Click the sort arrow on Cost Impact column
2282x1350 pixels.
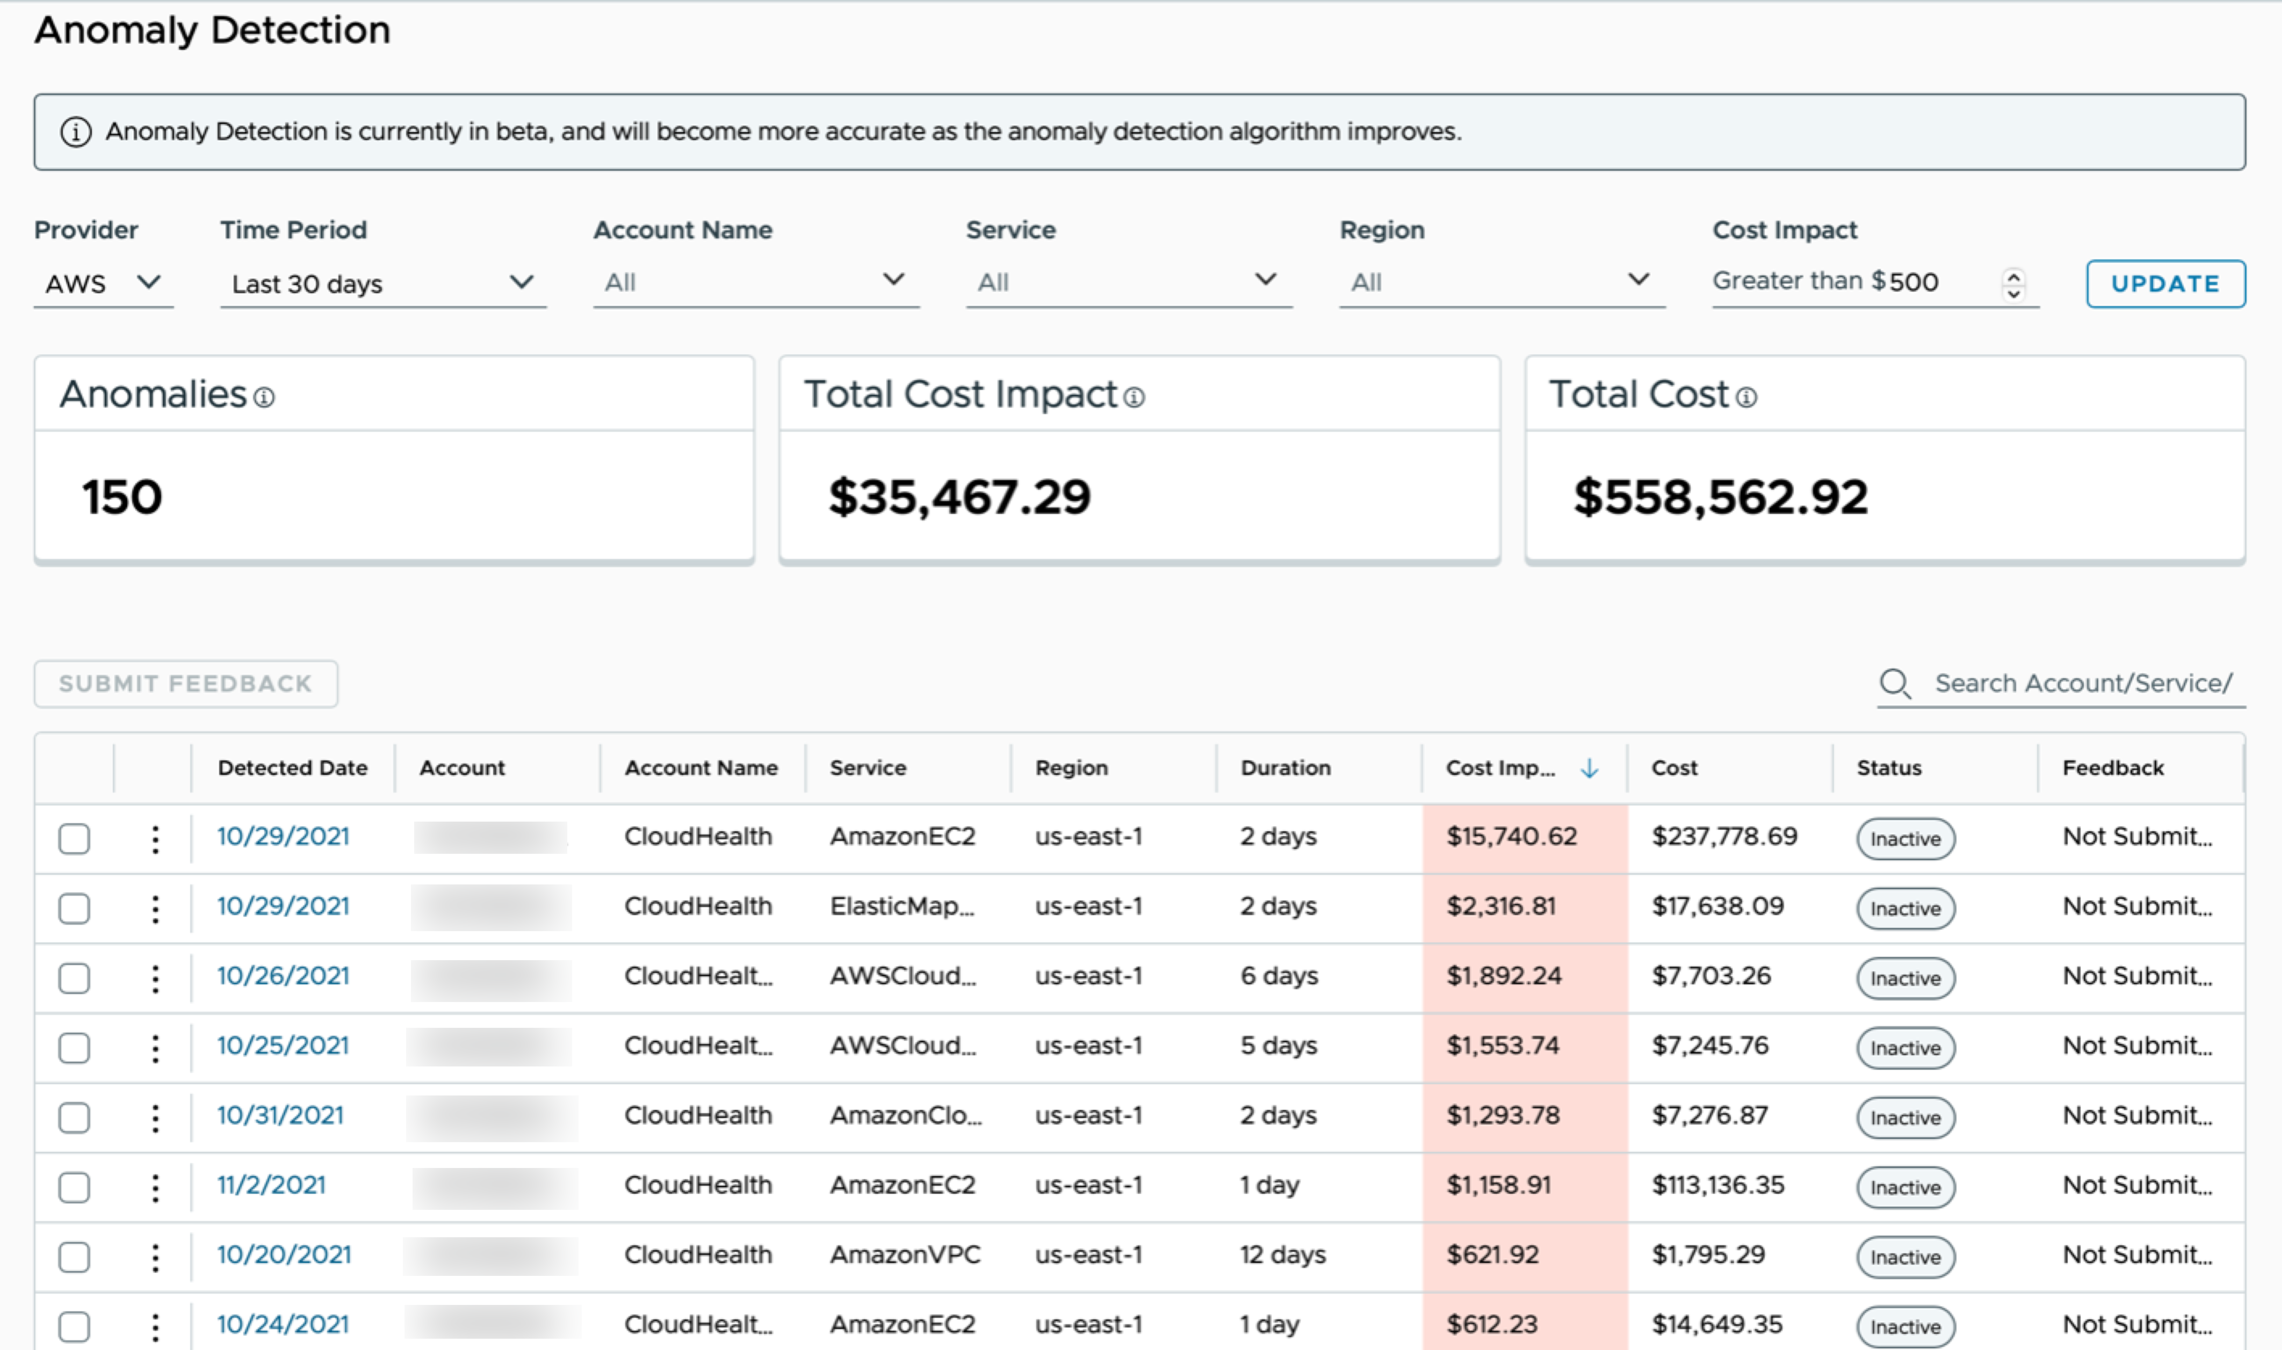[x=1588, y=768]
